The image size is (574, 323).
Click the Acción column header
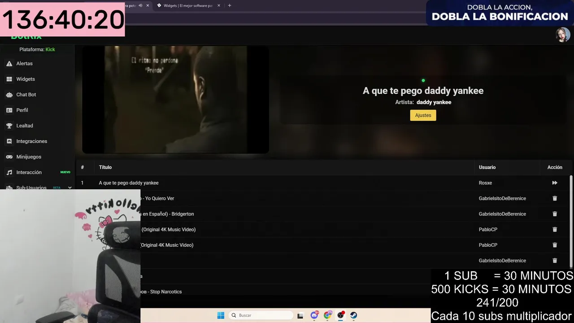point(555,167)
